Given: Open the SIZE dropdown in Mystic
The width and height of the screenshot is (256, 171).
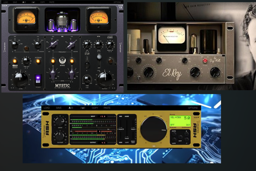Looking at the screenshot, I should [x=4, y=6].
